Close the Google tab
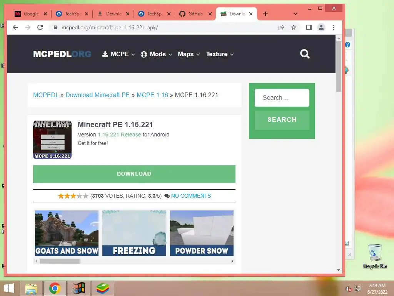The width and height of the screenshot is (394, 296). point(45,14)
